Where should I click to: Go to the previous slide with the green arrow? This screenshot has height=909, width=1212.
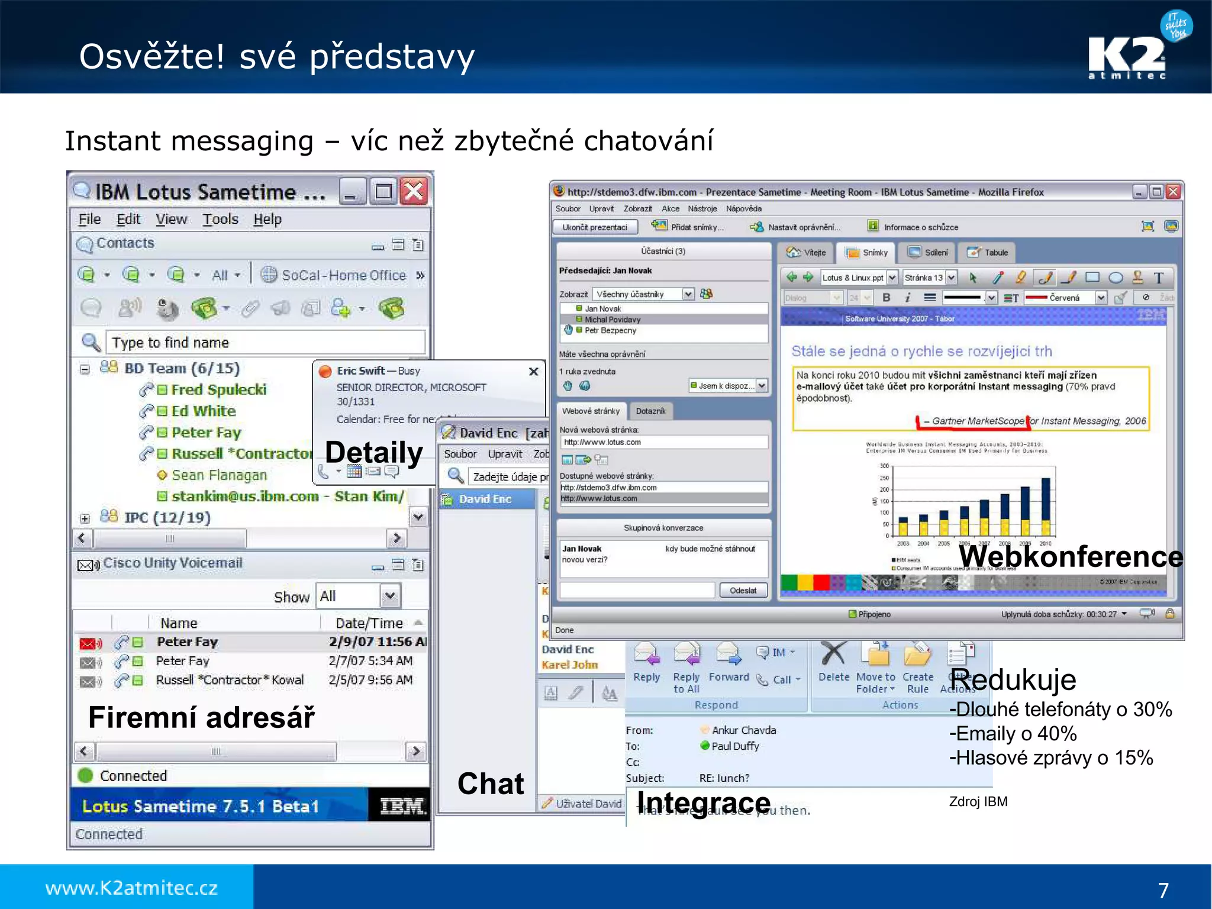792,278
